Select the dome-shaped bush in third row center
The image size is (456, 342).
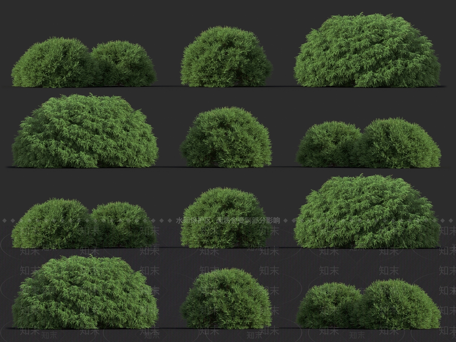pos(225,217)
